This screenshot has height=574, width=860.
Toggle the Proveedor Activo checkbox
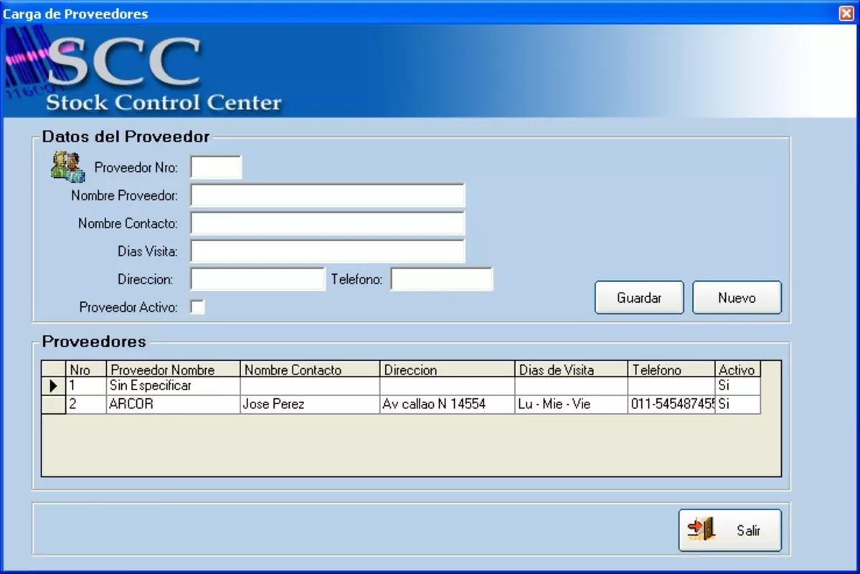click(197, 307)
